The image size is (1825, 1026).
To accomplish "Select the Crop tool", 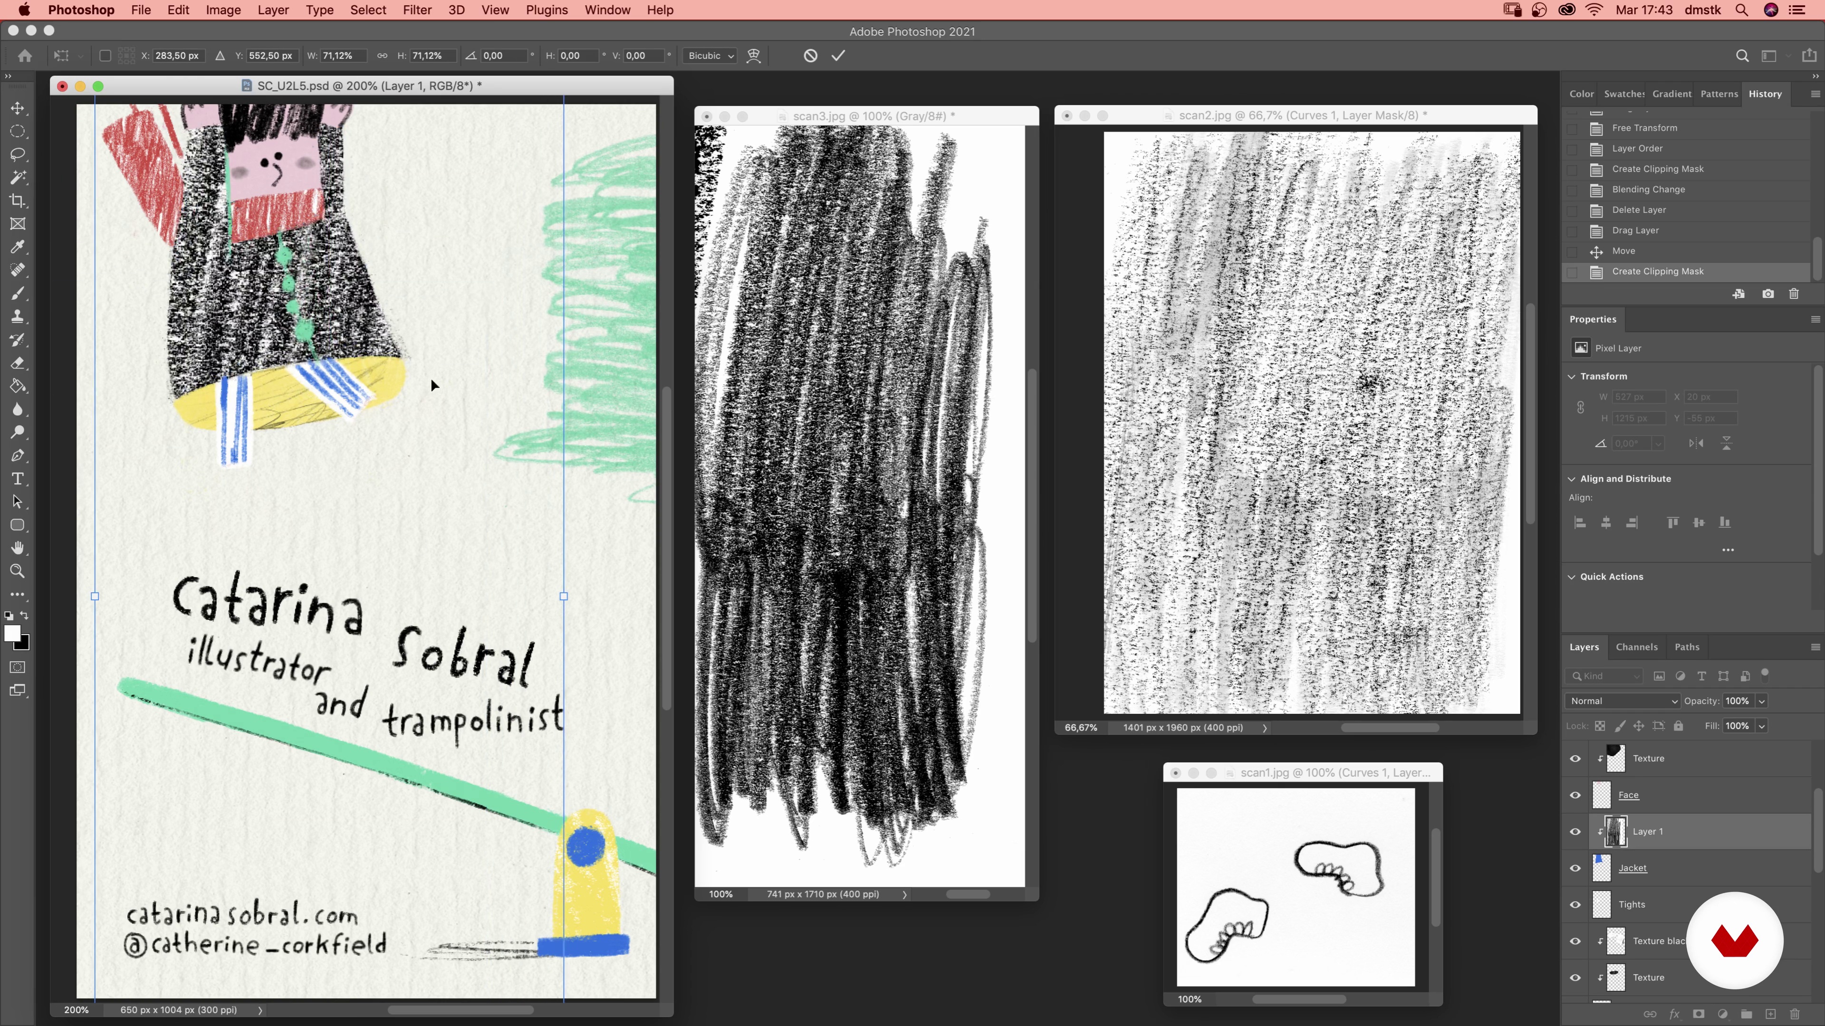I will click(x=18, y=201).
